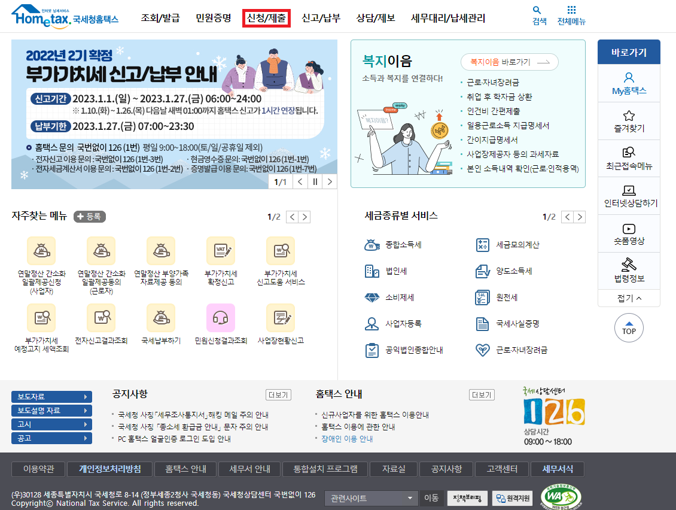
Task: Open 소비제세 diamond icon
Action: click(x=372, y=297)
